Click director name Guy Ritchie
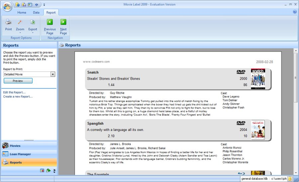The height and width of the screenshot is (182, 299). [x=117, y=93]
